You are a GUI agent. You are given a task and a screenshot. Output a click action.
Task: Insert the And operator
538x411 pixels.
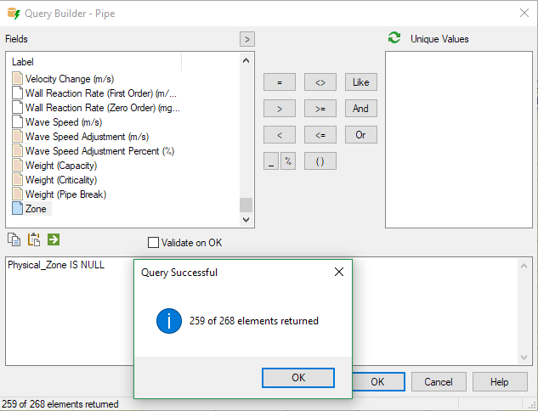click(x=361, y=109)
